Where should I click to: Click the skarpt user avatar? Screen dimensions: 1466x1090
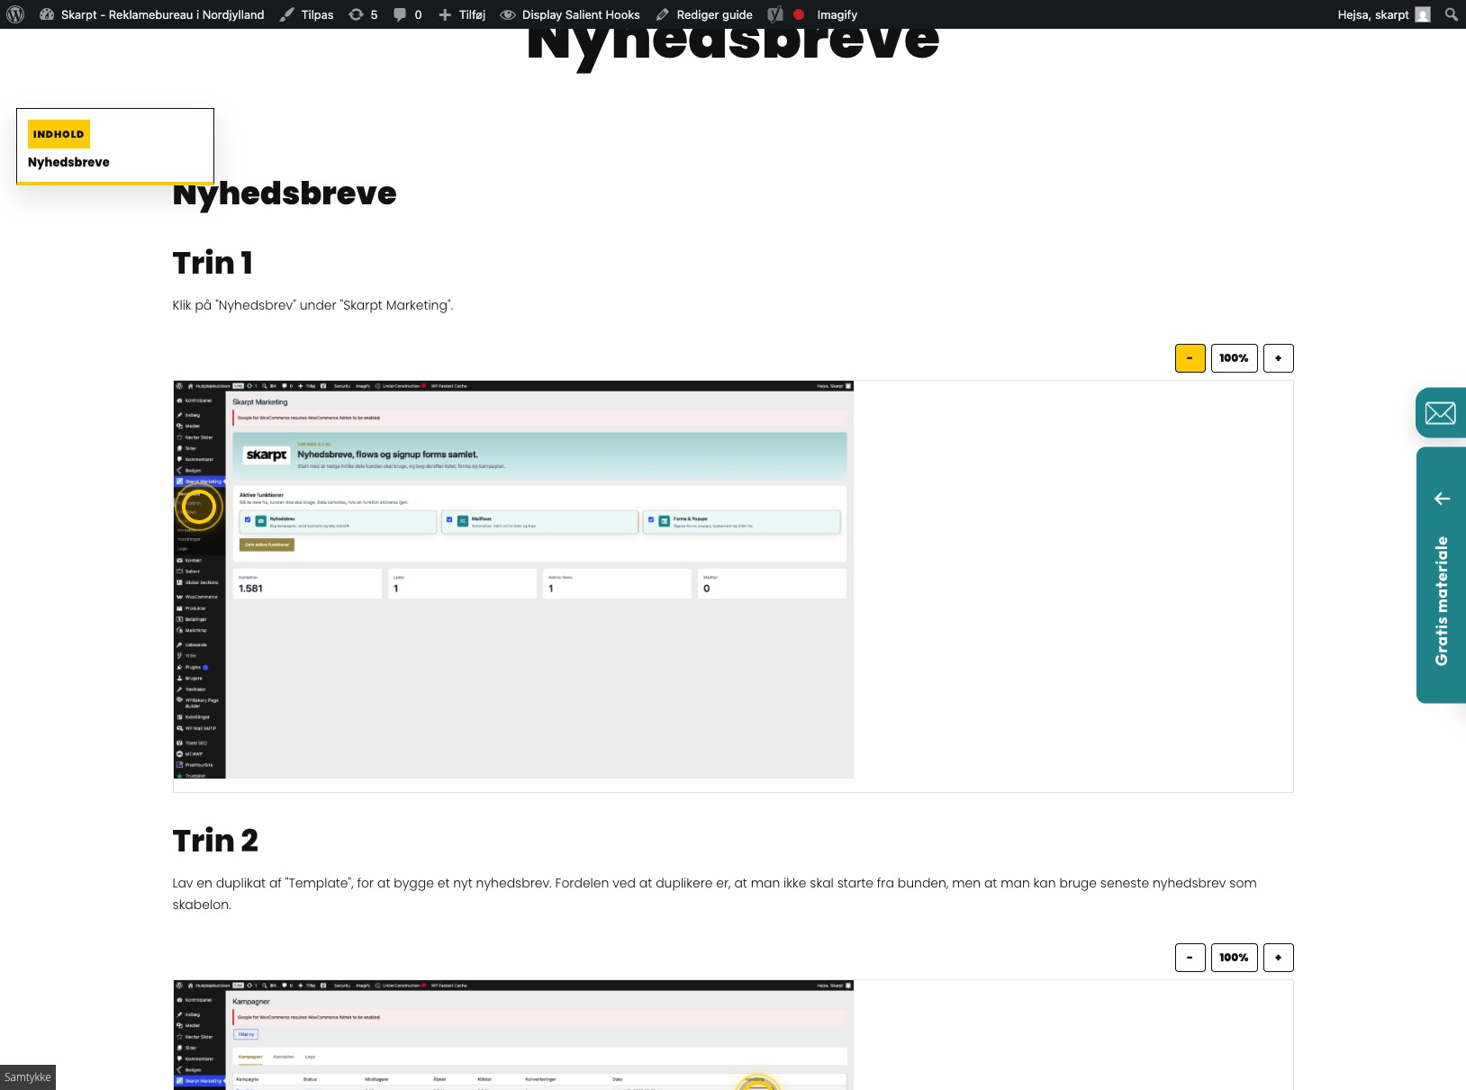click(1423, 14)
